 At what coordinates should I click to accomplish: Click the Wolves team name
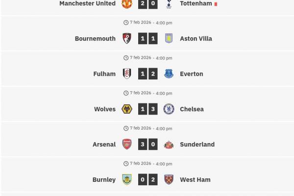pos(105,109)
